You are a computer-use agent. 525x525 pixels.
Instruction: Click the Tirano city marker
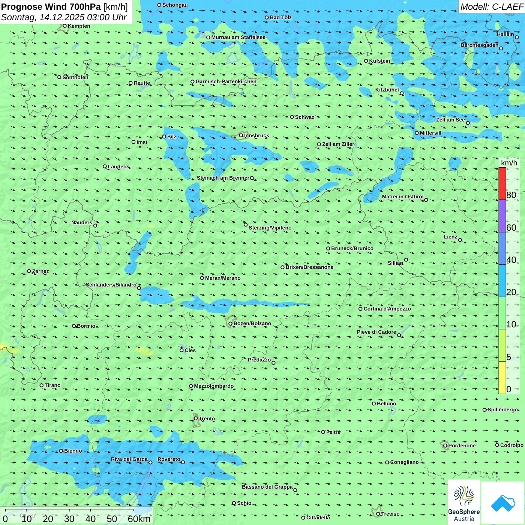click(42, 385)
